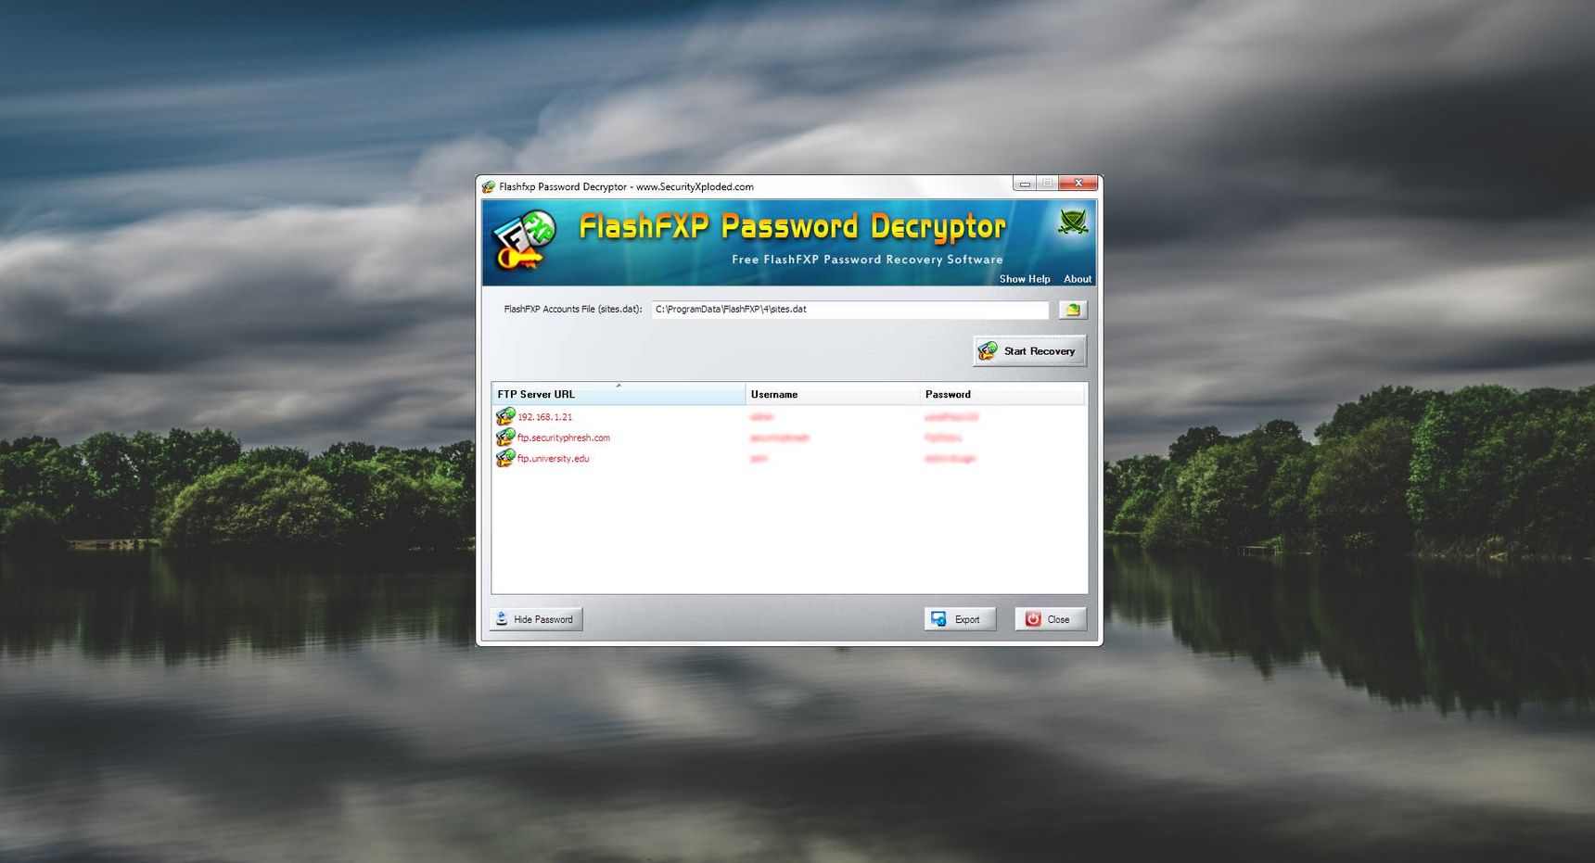Click the blurred password for ftp.securityphresh.com
This screenshot has height=863, width=1595.
(x=943, y=438)
